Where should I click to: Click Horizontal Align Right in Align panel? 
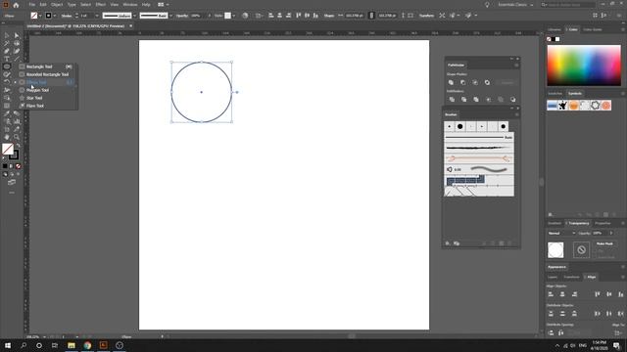(575, 294)
